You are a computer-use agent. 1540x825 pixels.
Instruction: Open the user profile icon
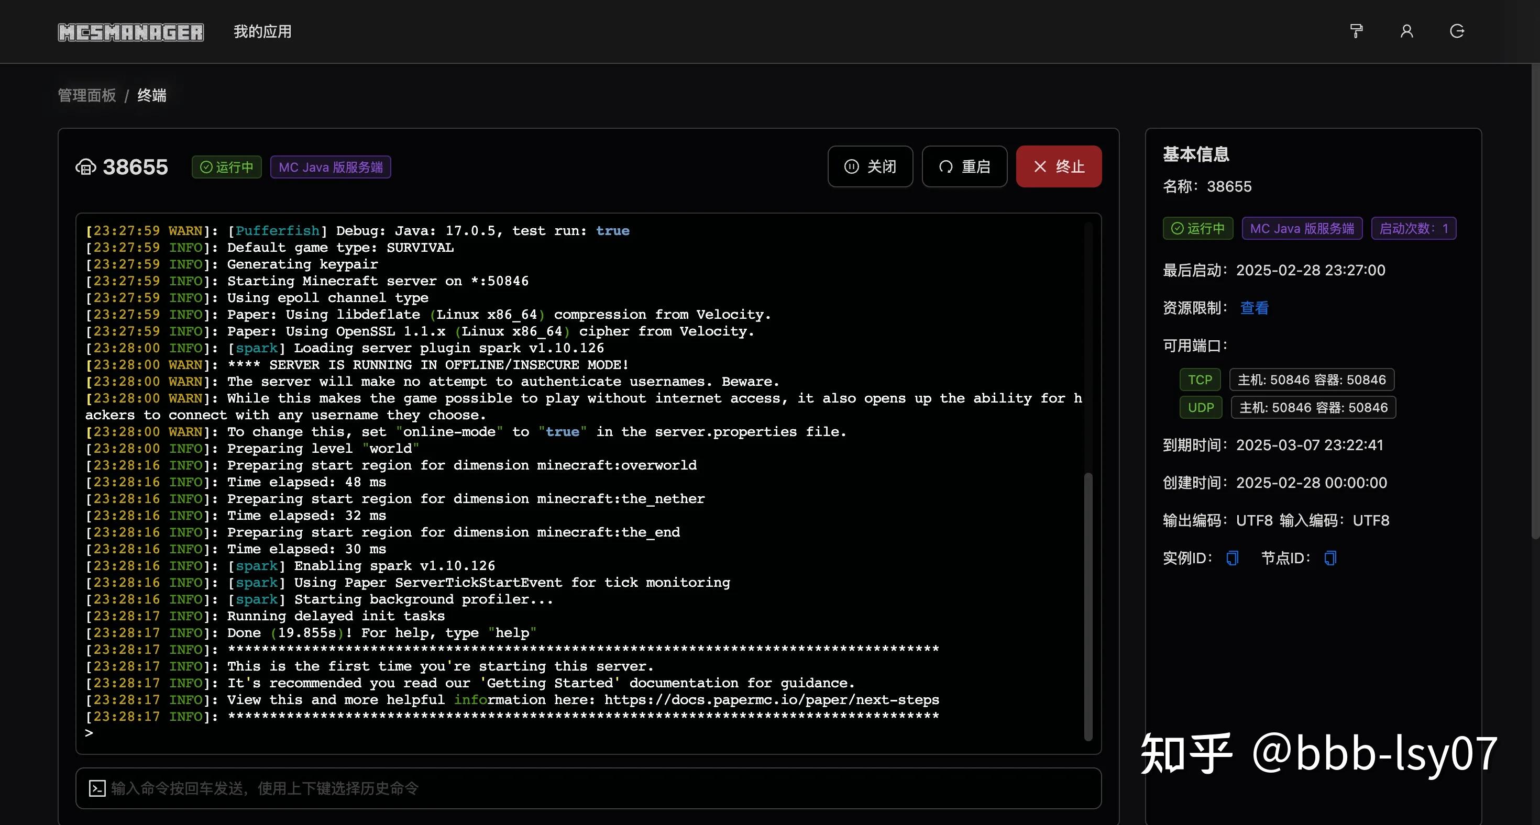coord(1406,31)
